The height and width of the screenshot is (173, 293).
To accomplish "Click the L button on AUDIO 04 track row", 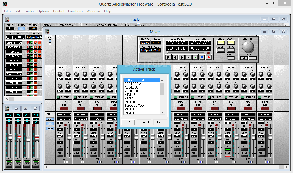I will coord(35,56).
